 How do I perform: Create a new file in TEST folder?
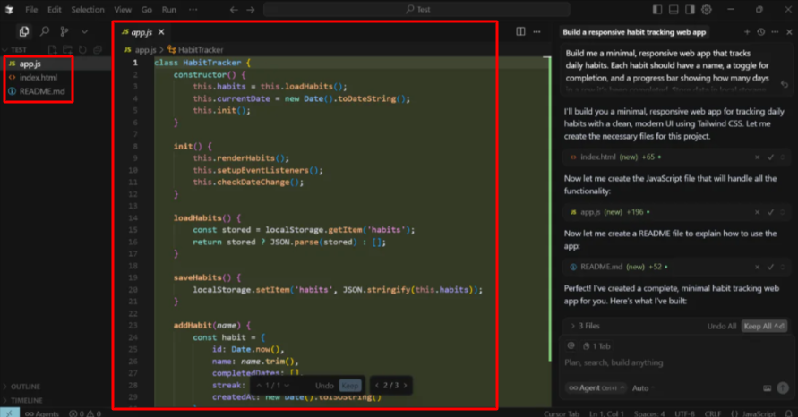[x=53, y=49]
